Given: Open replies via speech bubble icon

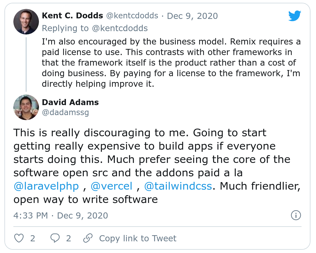Looking at the screenshot, I should tap(55, 238).
